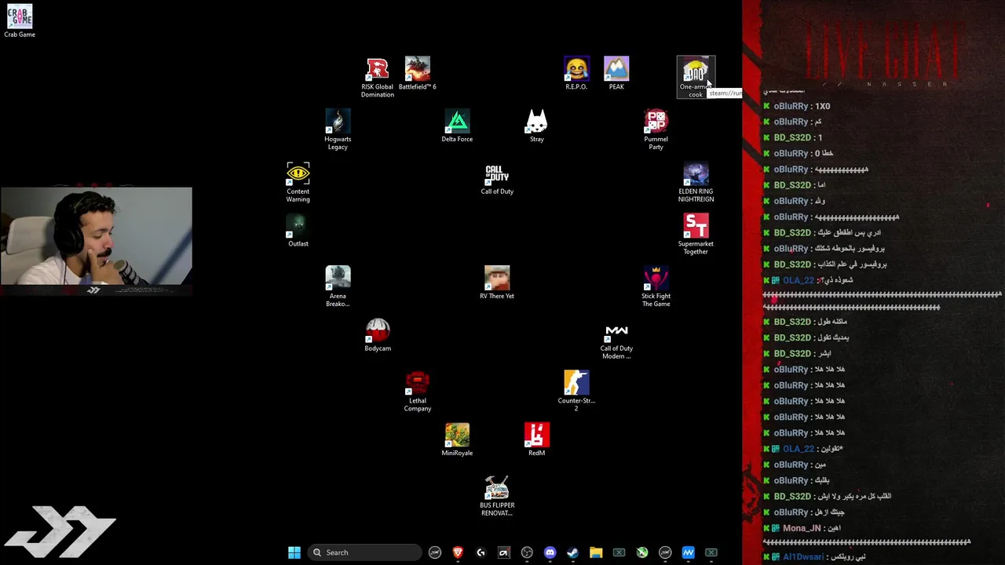Select the BUS FLIPPER RENOVATOR icon
The width and height of the screenshot is (1005, 565).
click(x=497, y=496)
